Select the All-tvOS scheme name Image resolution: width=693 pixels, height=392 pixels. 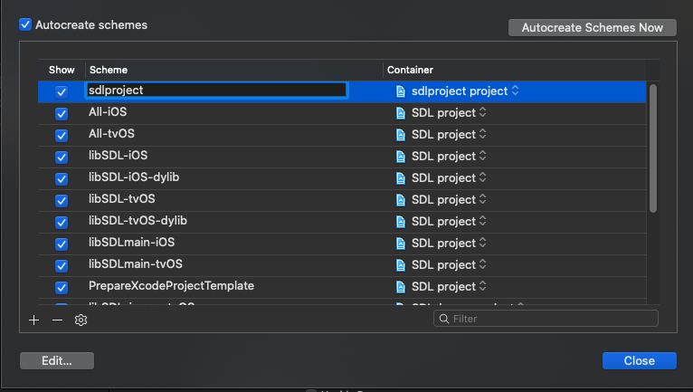[x=111, y=134]
